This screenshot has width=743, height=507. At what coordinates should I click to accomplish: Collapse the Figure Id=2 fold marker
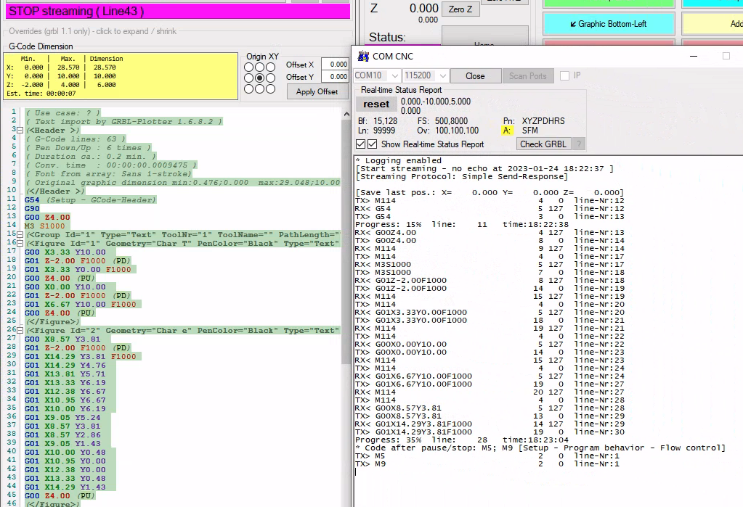pos(20,330)
